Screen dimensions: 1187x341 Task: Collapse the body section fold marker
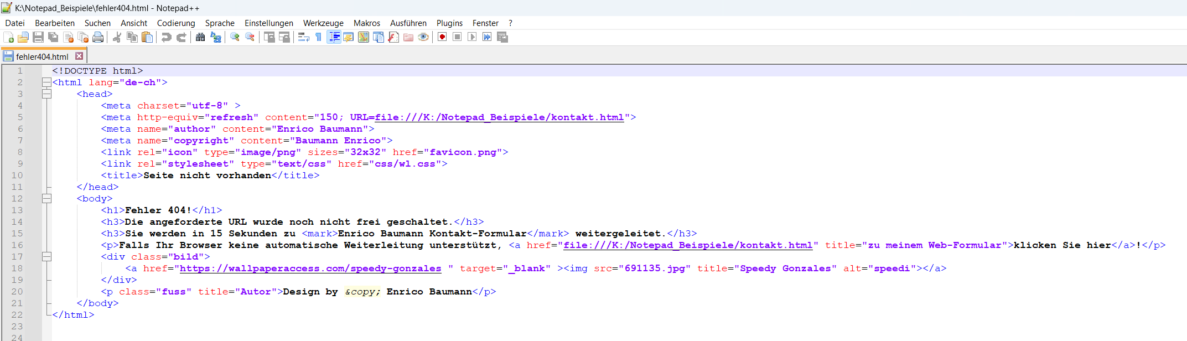click(47, 199)
